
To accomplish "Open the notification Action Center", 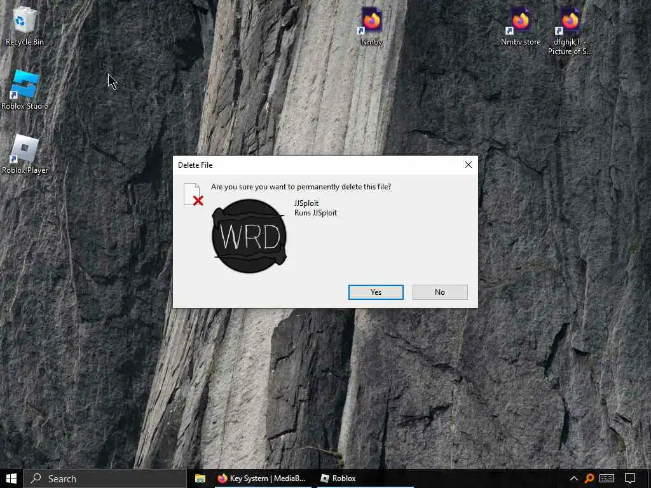I will coord(630,478).
